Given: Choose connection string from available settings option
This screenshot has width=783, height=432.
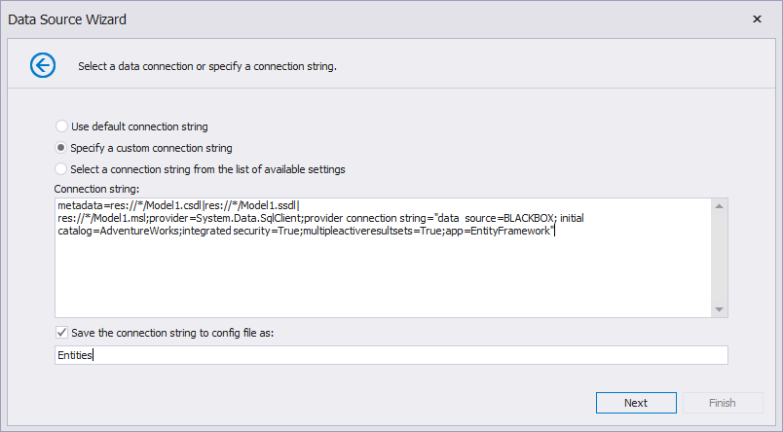Looking at the screenshot, I should point(62,169).
